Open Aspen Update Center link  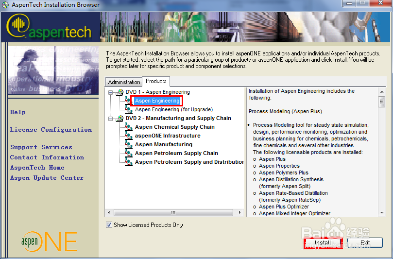47,178
